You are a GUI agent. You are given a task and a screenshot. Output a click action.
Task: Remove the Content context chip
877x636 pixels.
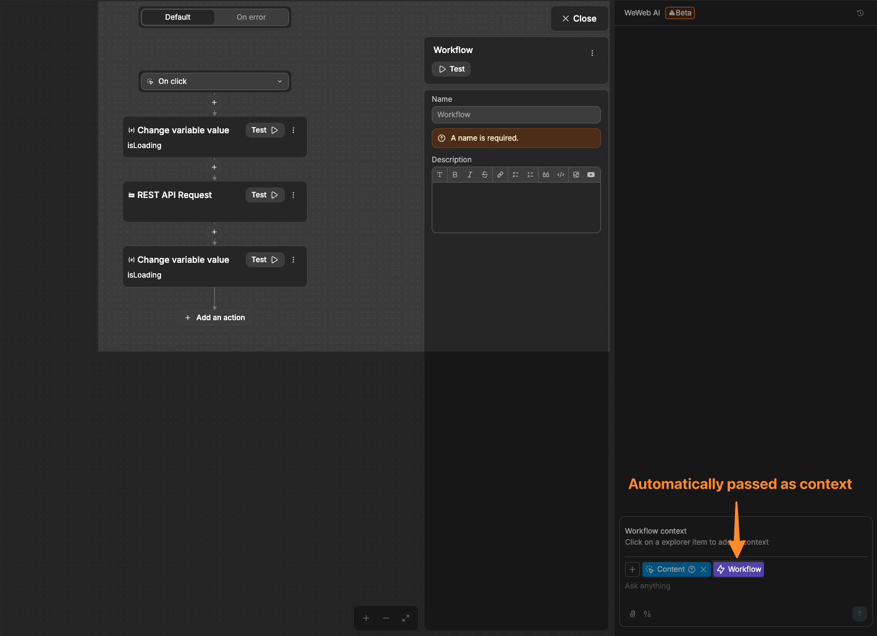[x=703, y=569]
